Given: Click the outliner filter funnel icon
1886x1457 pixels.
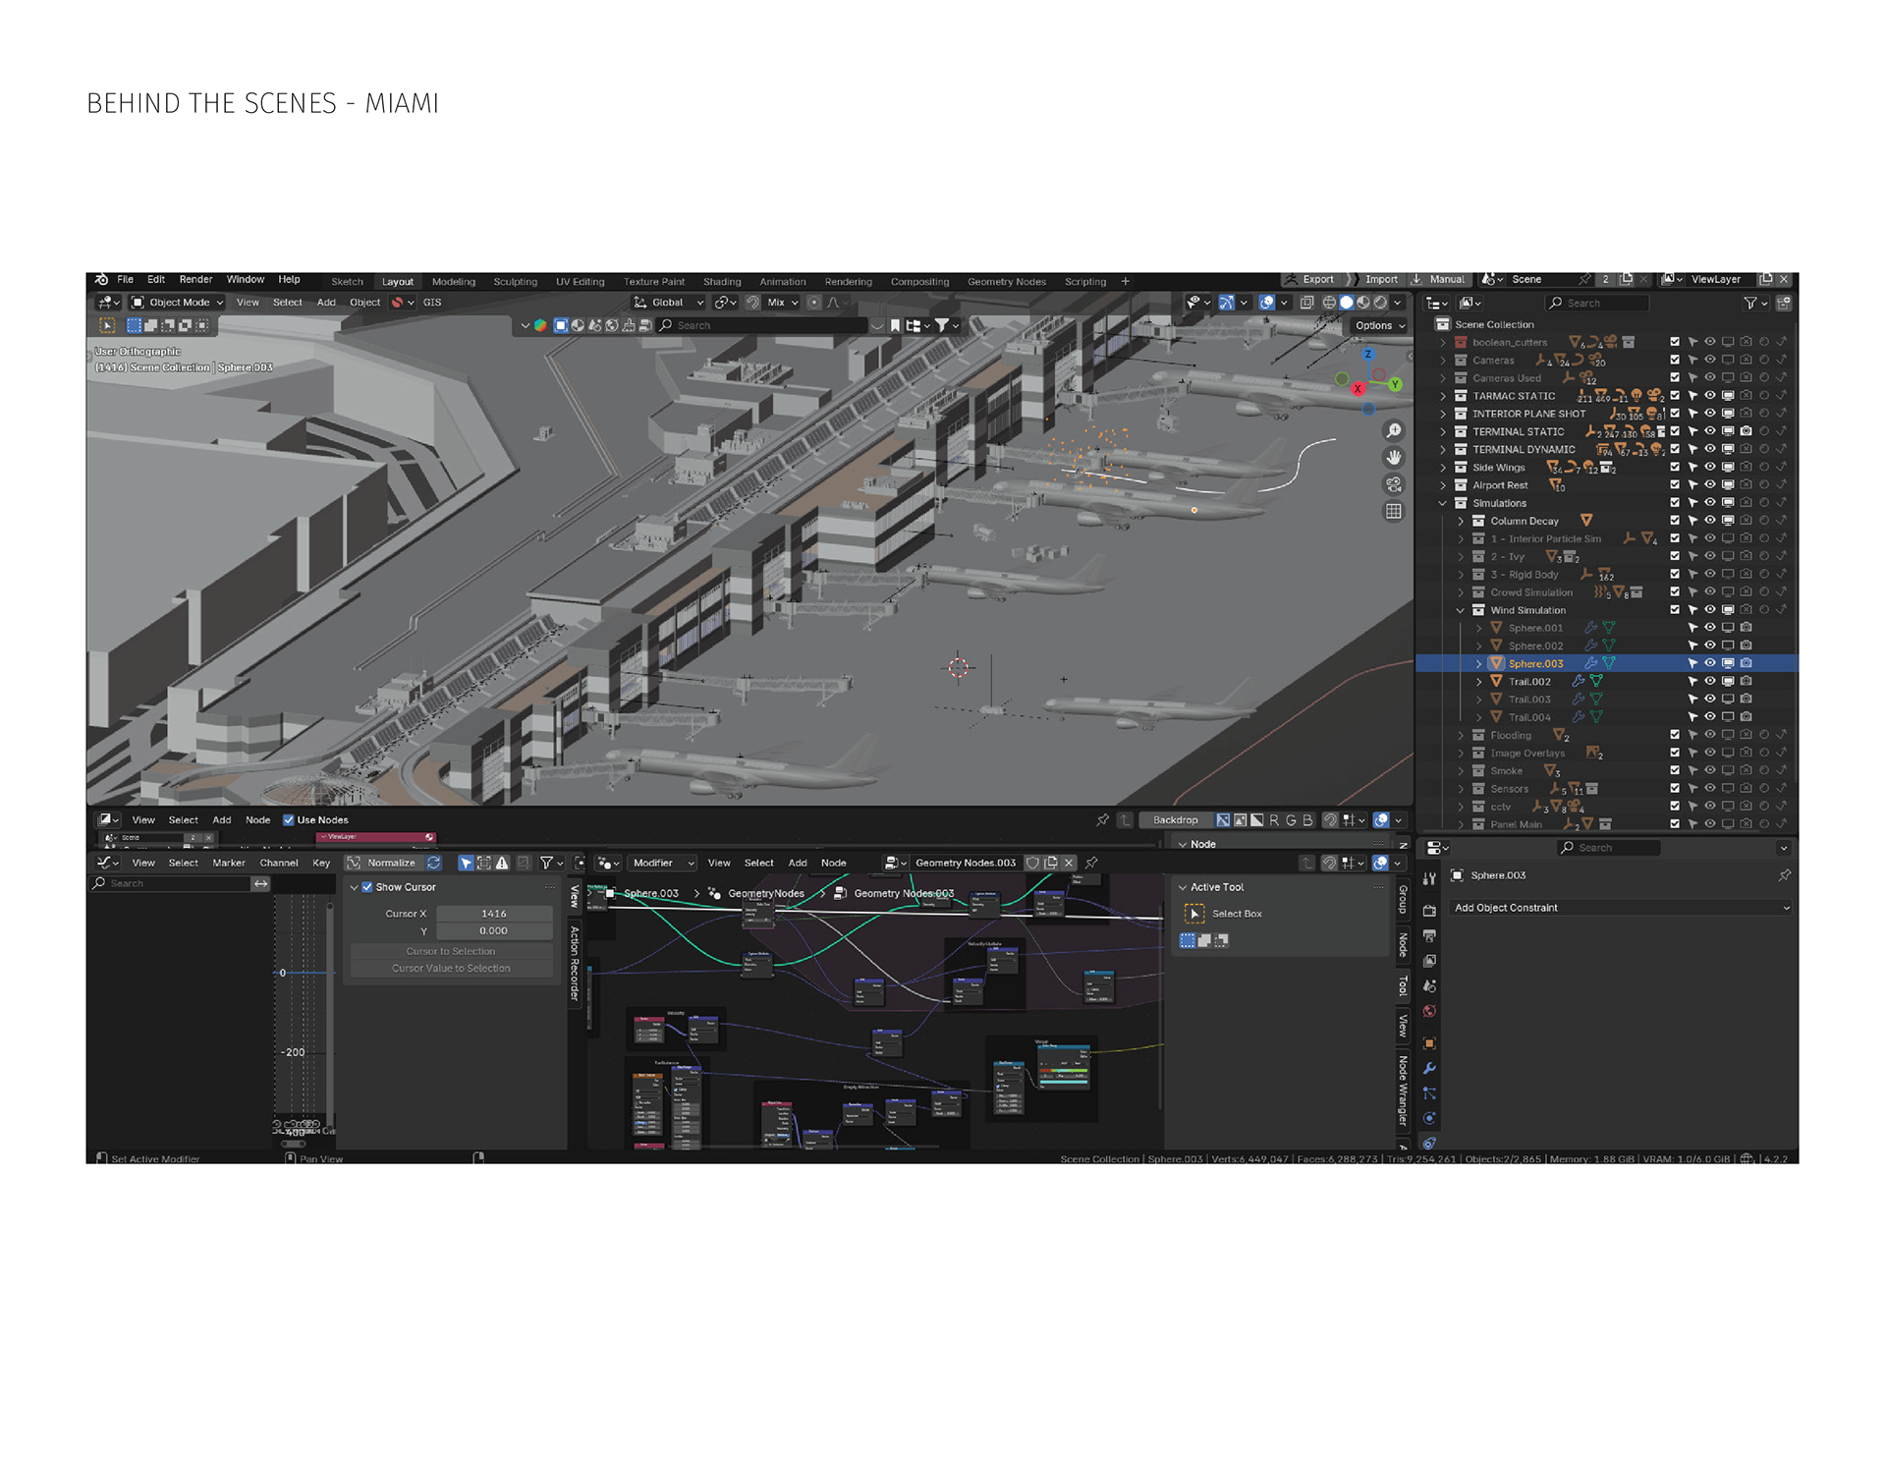Looking at the screenshot, I should 1749,303.
